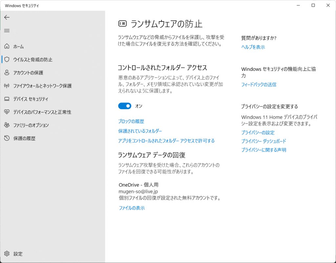The width and height of the screenshot is (336, 263).
Task: Click the フィードバックの送信 link
Action: click(259, 84)
